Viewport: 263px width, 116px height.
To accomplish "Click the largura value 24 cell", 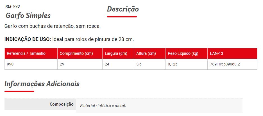I will pyautogui.click(x=107, y=64).
